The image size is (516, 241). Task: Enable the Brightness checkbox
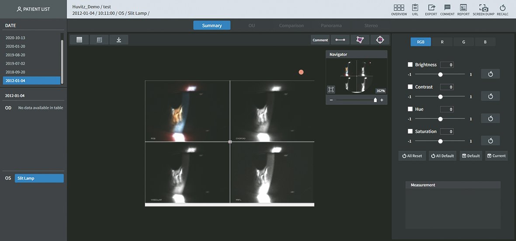pyautogui.click(x=410, y=64)
